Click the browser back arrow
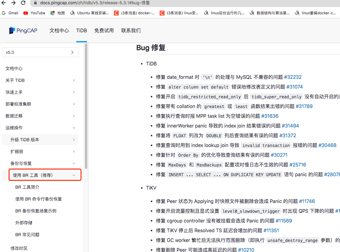340x252 pixels. coord(4,3)
